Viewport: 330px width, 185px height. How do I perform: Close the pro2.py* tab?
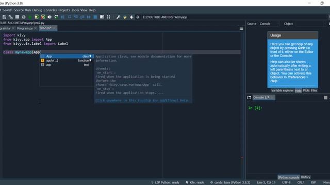pos(54,28)
